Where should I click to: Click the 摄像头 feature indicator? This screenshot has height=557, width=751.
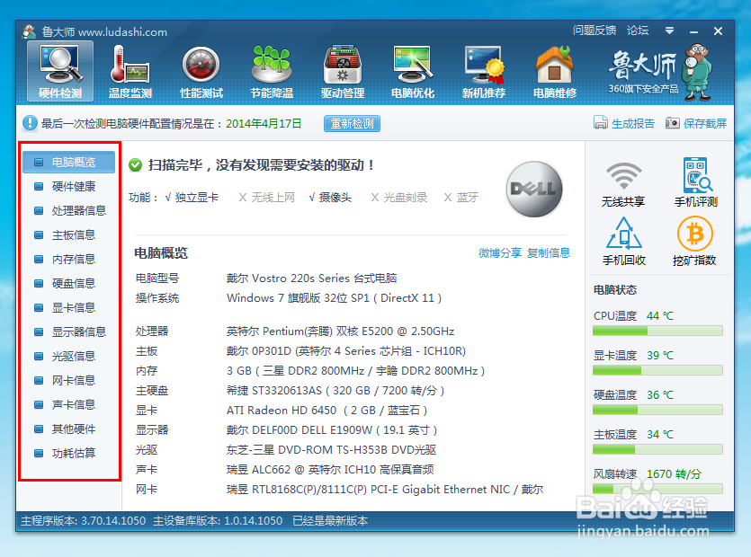(330, 197)
